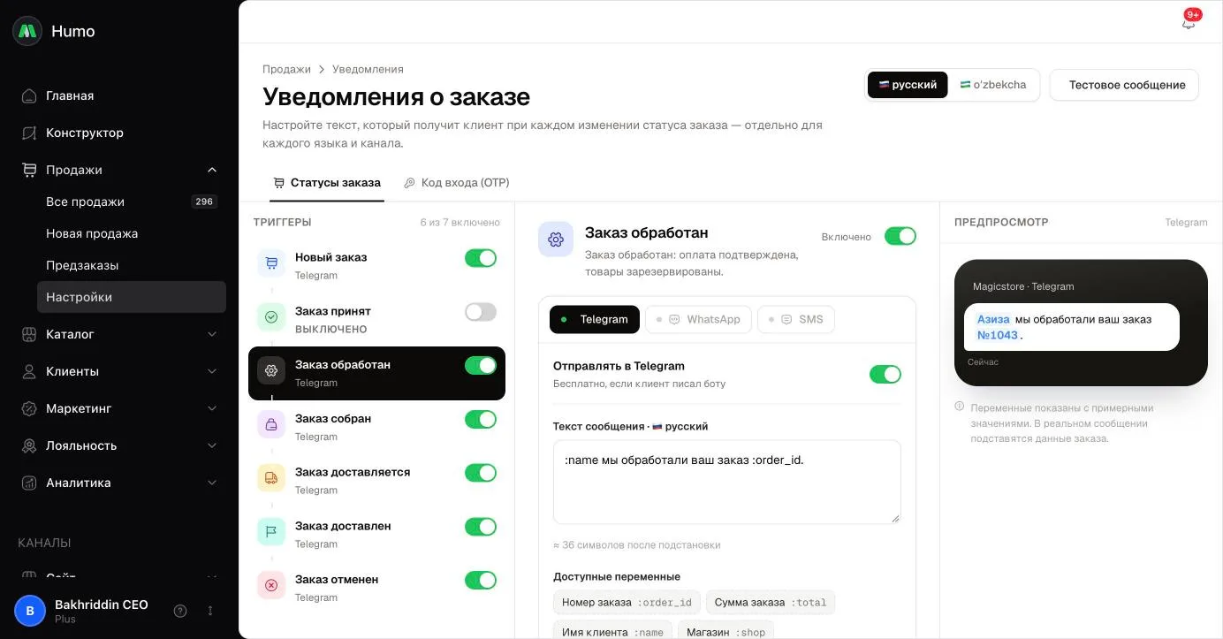Viewport: 1223px width, 639px height.
Task: Expand the Маркетинг sidebar section
Action: coord(212,408)
